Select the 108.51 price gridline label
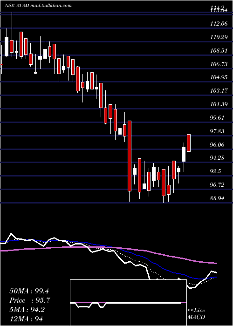Viewport: 233px width, 326px height. [x=219, y=51]
